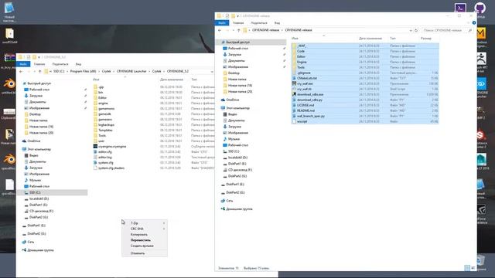Open Главная tab in CRYENGINE-release window
Screen dimensions: 495x278
click(238, 23)
